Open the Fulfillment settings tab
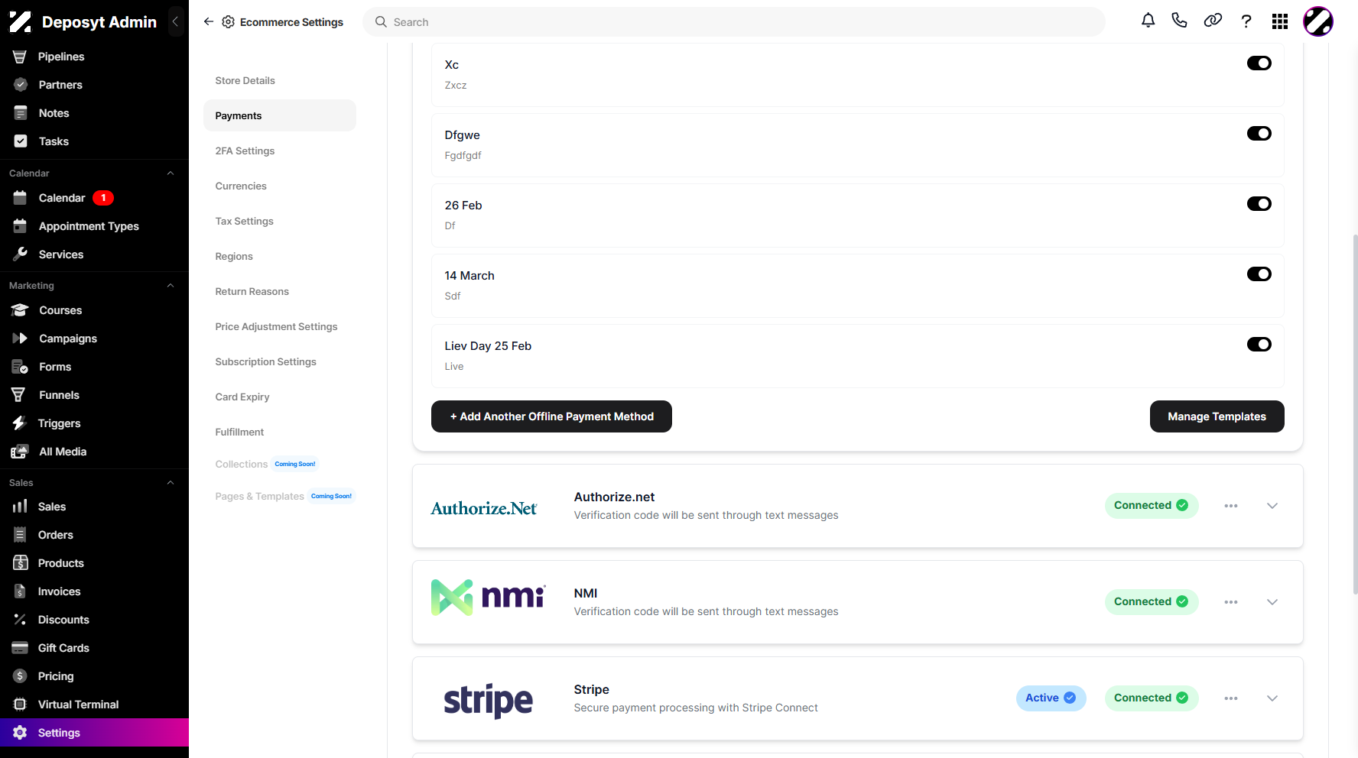1358x758 pixels. click(x=280, y=432)
